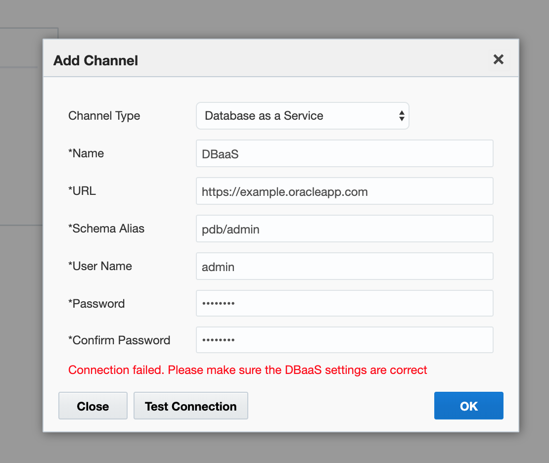Run Test Connection
This screenshot has width=549, height=463.
[x=190, y=406]
